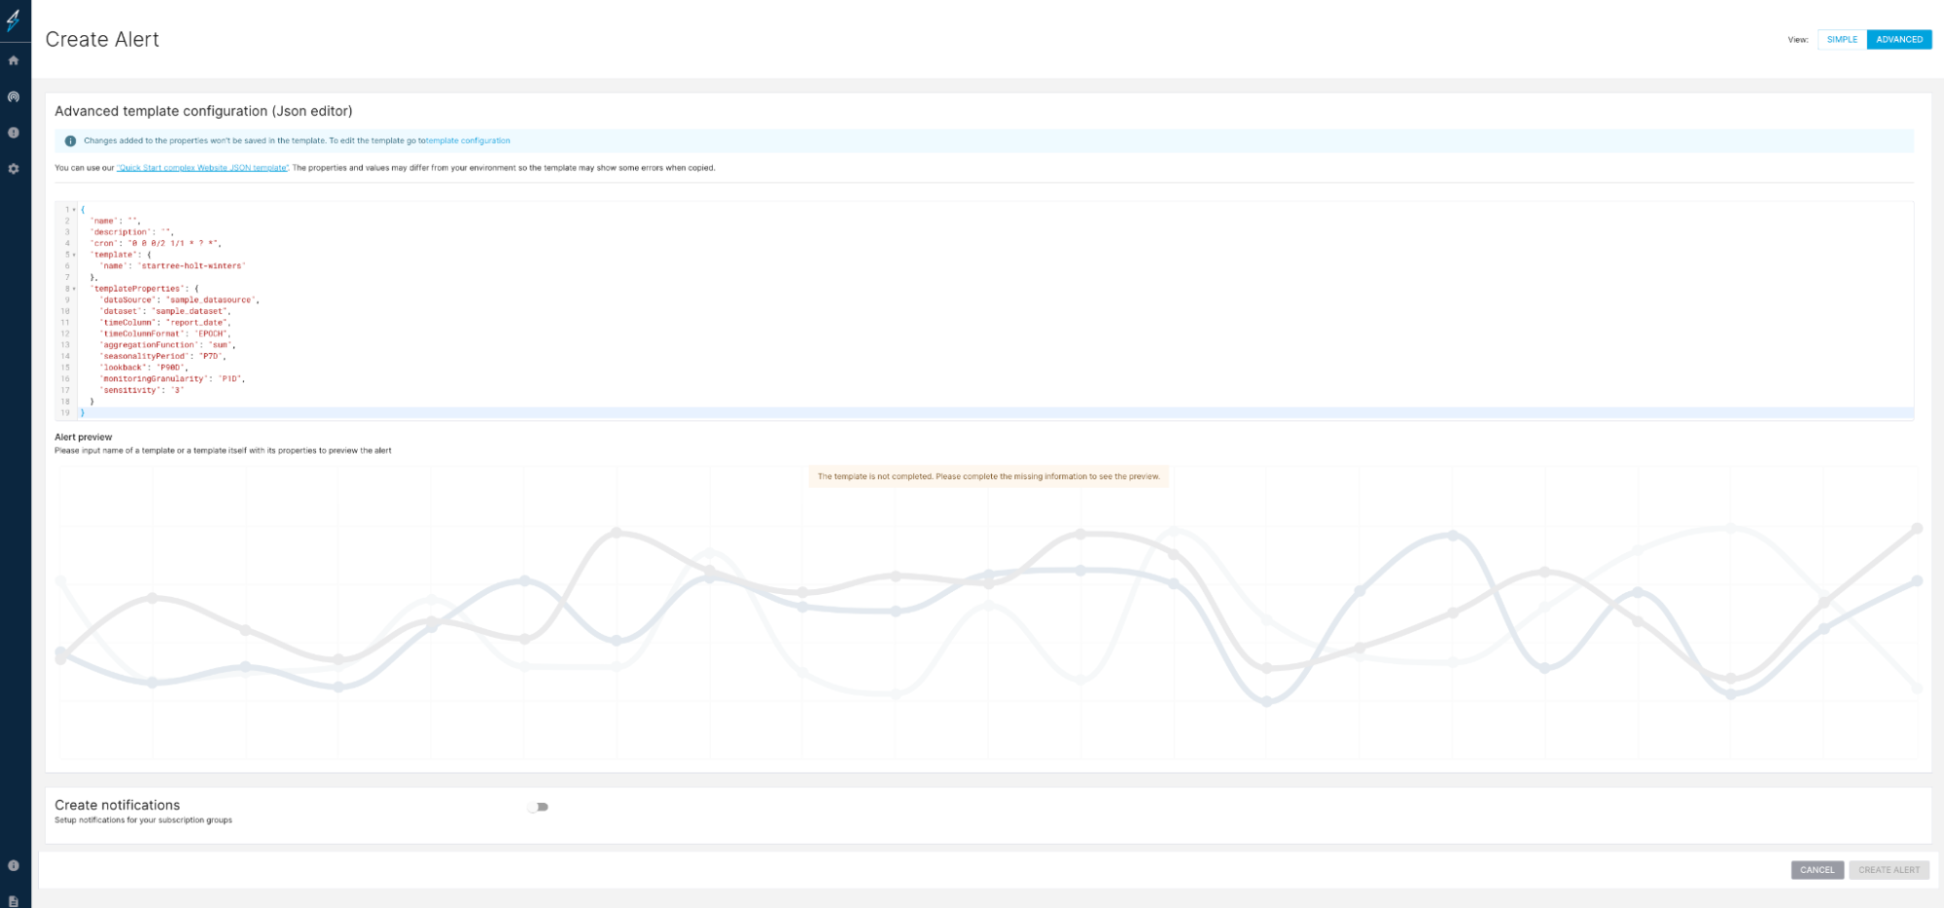
Task: Click the Create notifications heading
Action: pos(118,805)
